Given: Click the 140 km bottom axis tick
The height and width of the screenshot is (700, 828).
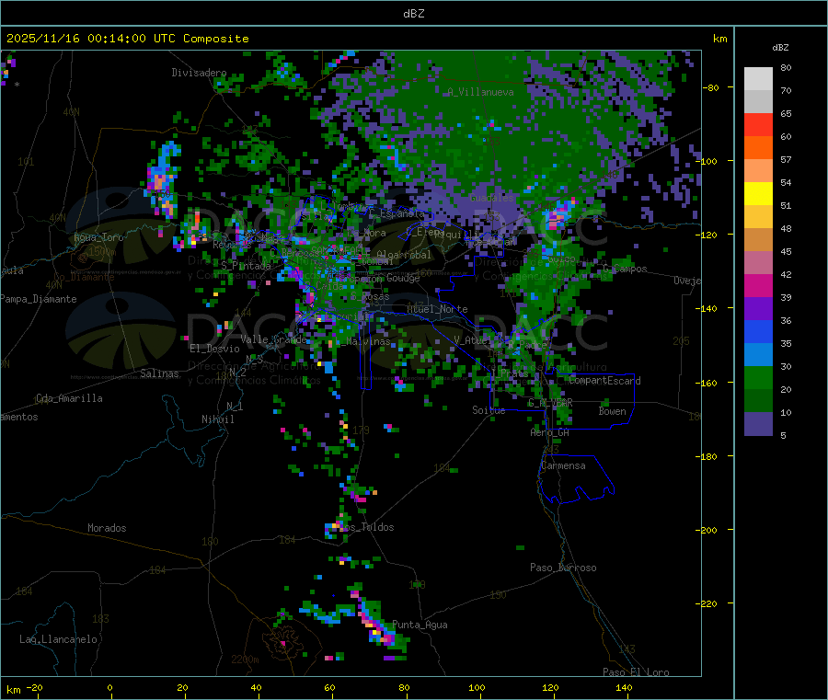Looking at the screenshot, I should coord(624,688).
